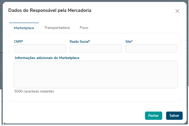This screenshot has width=189, height=126.
Task: Click the Dados do Responsável dialog title
Action: [x=50, y=10]
